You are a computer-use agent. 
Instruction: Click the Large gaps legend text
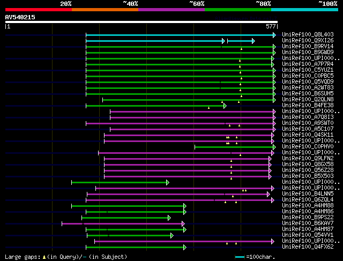pyautogui.click(x=66, y=257)
